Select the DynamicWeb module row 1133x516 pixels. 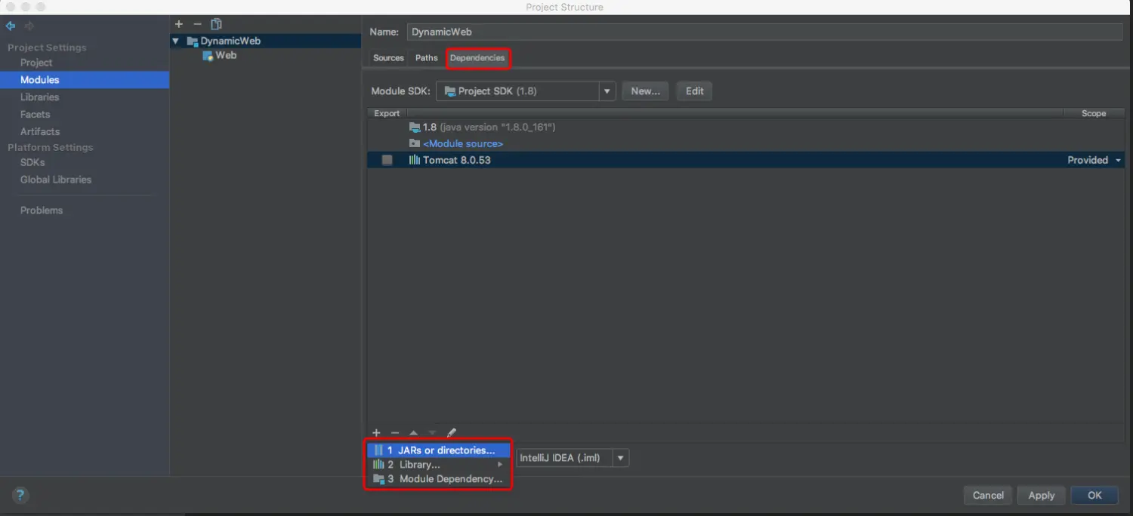point(265,41)
